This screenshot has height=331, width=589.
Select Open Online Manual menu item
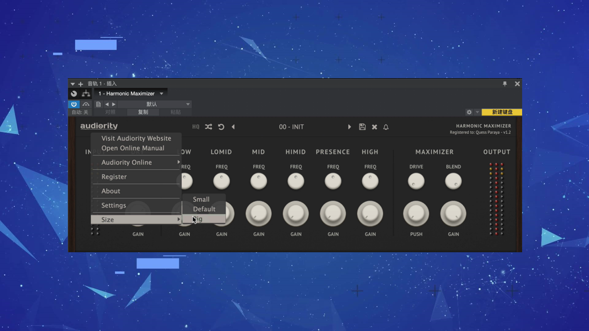136,148
